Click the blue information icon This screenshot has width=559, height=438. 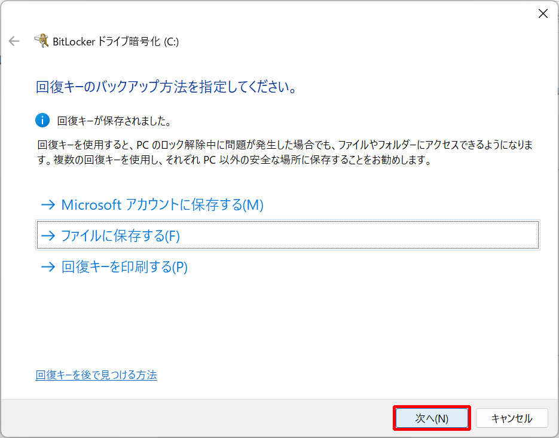42,121
